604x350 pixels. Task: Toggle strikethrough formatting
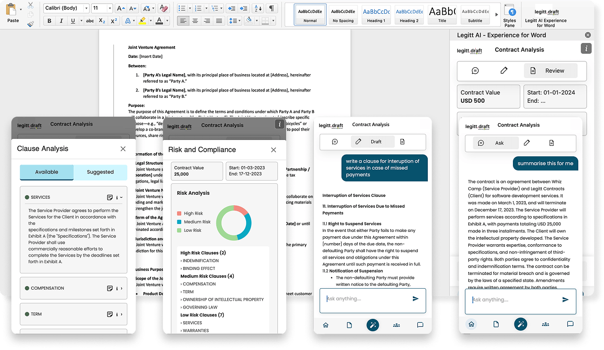coord(90,21)
